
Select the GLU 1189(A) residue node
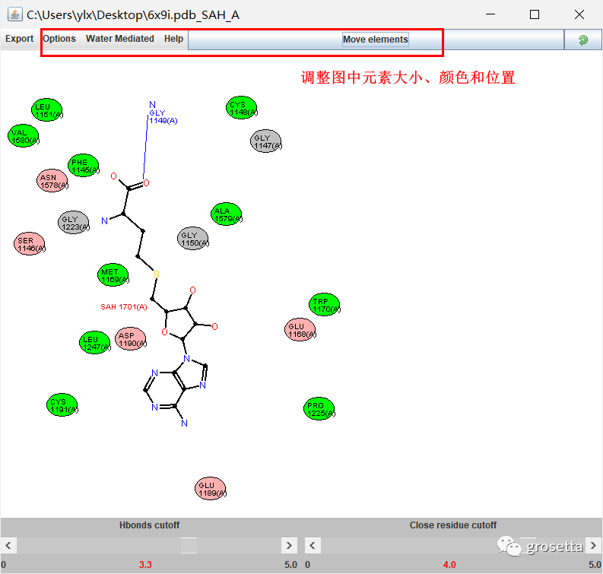pos(211,489)
